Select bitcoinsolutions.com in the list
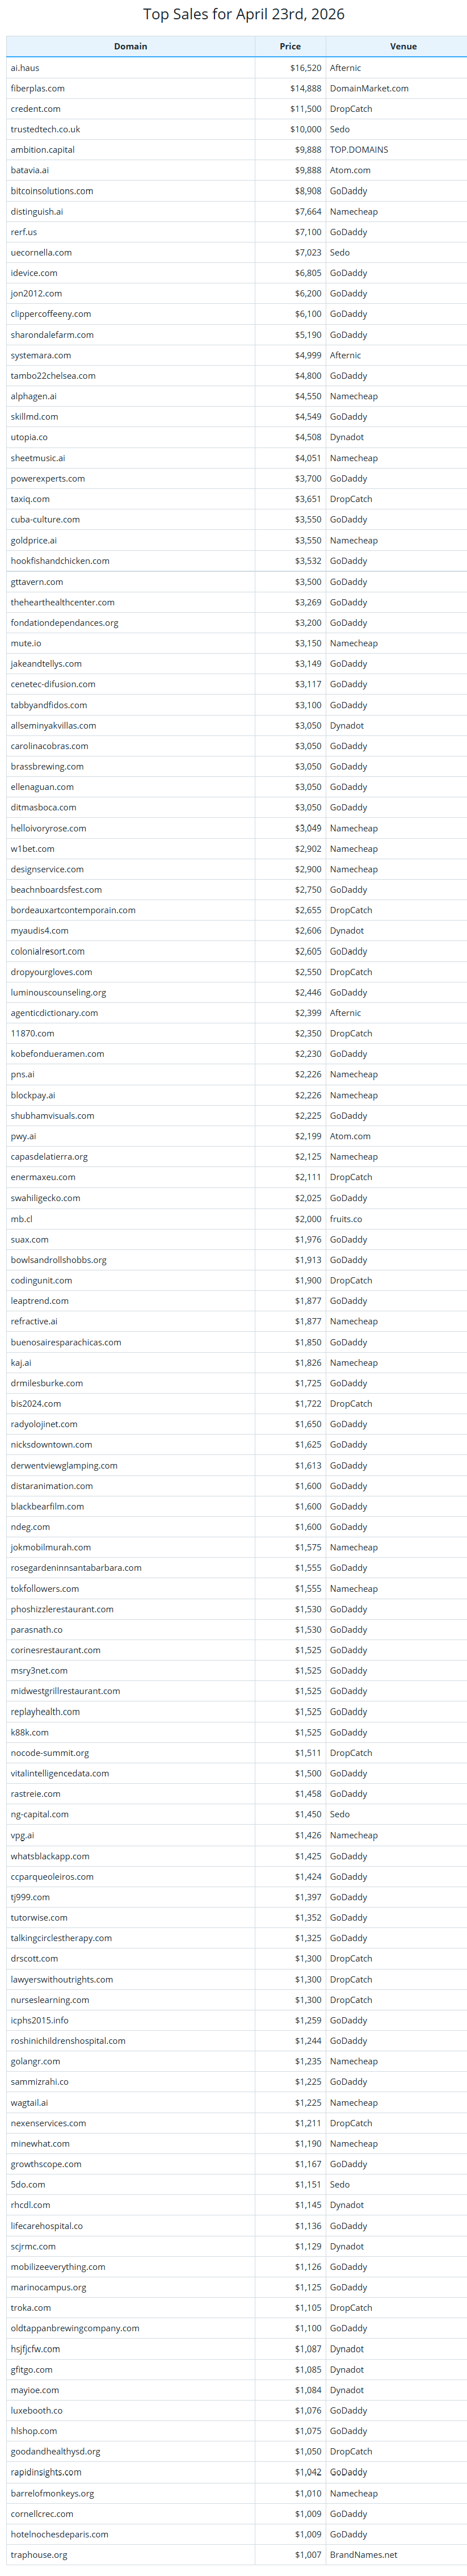This screenshot has height=2576, width=467. 52,191
